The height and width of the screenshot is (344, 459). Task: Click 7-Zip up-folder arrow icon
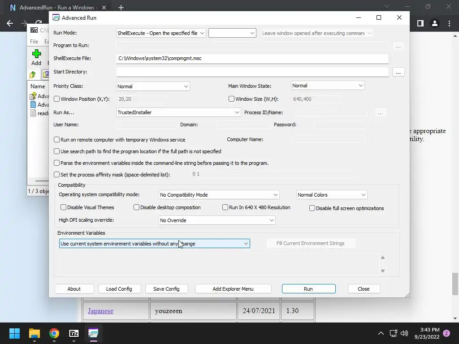(32, 75)
